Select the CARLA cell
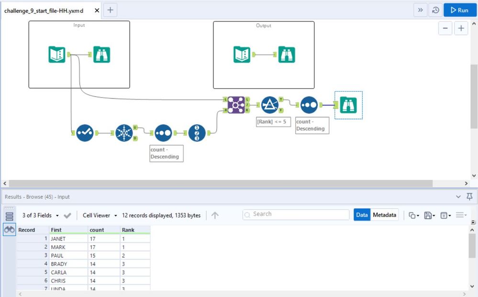Image resolution: width=478 pixels, height=297 pixels. click(68, 272)
